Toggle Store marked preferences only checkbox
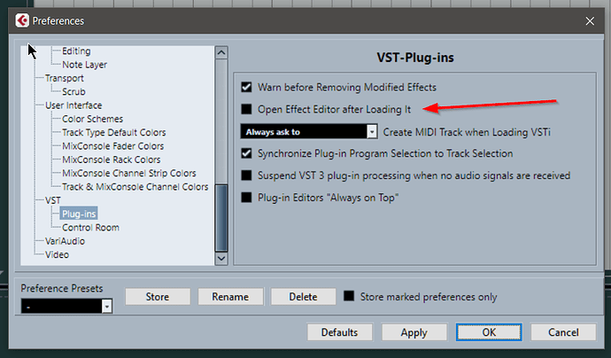The width and height of the screenshot is (611, 358). 350,296
